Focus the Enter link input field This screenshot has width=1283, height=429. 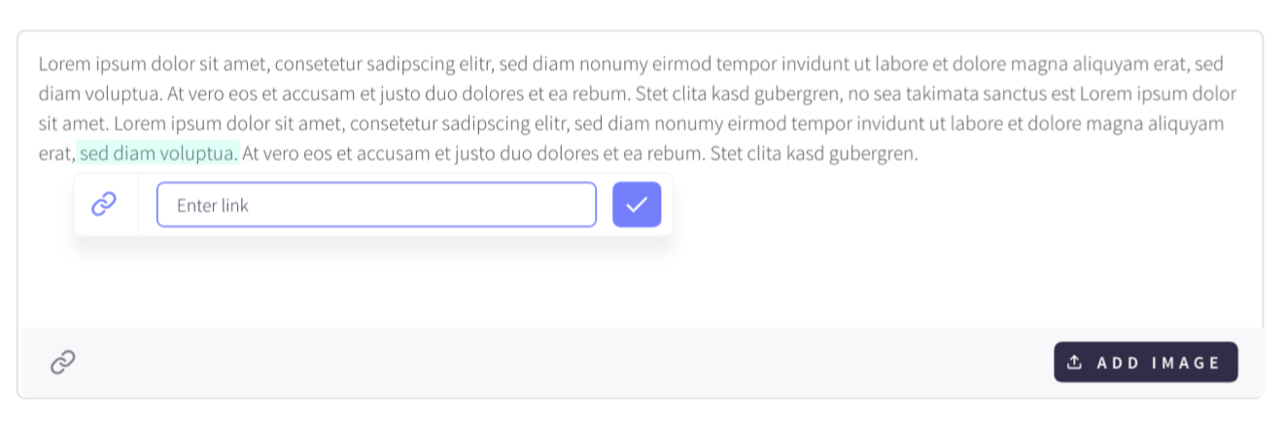(x=376, y=205)
